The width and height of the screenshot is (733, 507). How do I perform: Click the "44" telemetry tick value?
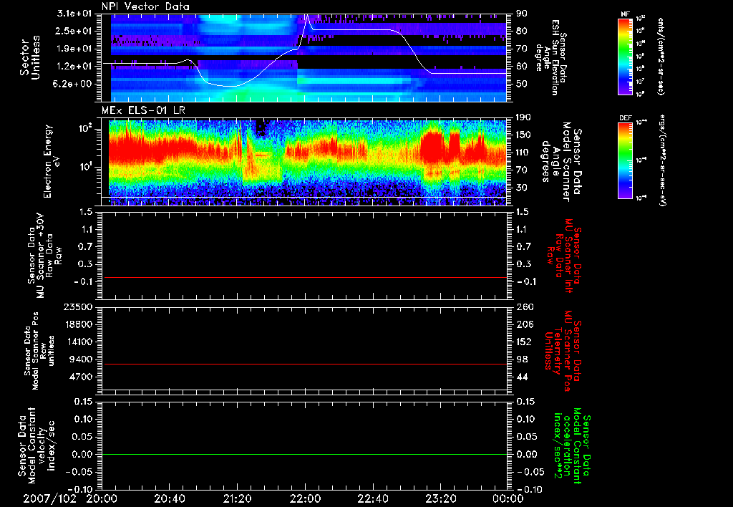pos(521,377)
